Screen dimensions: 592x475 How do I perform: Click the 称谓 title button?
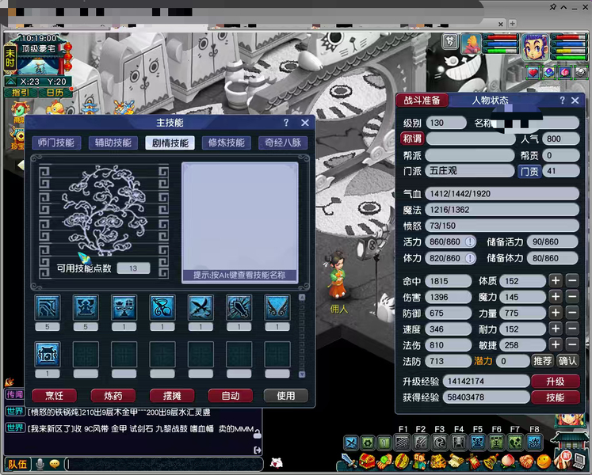(412, 139)
